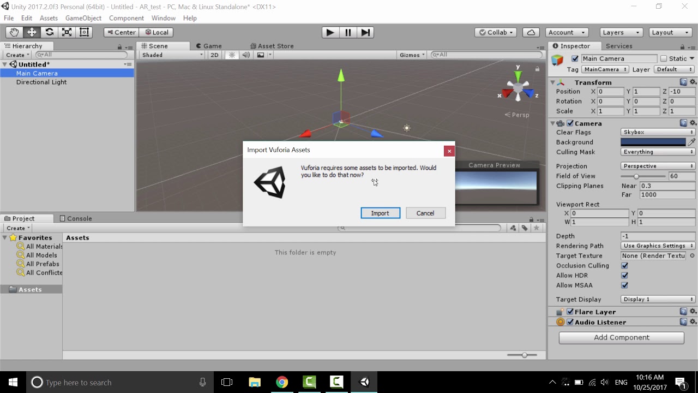The height and width of the screenshot is (393, 698).
Task: Click the Field of View slider
Action: 643,176
